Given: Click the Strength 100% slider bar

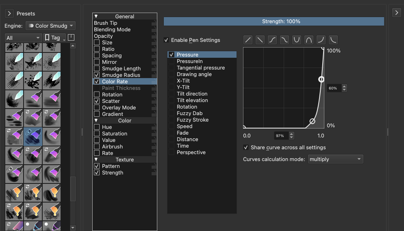Looking at the screenshot, I should click(x=274, y=22).
